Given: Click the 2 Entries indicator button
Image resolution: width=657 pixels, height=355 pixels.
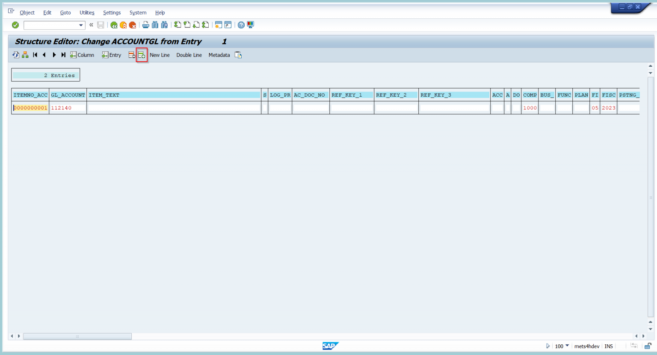Looking at the screenshot, I should pyautogui.click(x=45, y=74).
